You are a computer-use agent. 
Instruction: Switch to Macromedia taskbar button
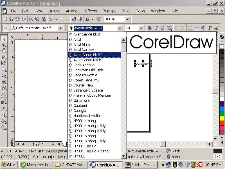(x=36, y=165)
